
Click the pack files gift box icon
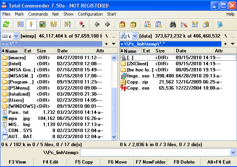(122, 24)
